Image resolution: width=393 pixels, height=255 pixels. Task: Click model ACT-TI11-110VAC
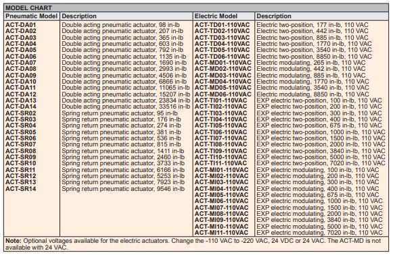tap(221, 163)
